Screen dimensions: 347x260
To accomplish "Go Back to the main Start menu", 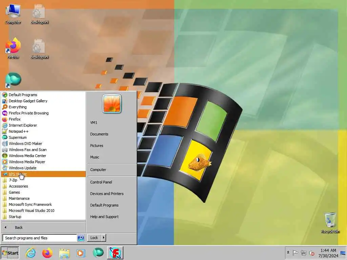I will 43,227.
